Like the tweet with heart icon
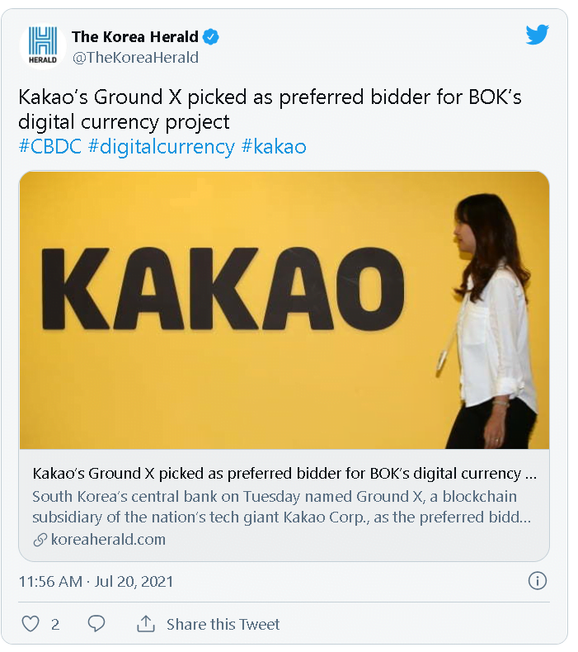Viewport: 578px width, 652px height. [x=31, y=624]
